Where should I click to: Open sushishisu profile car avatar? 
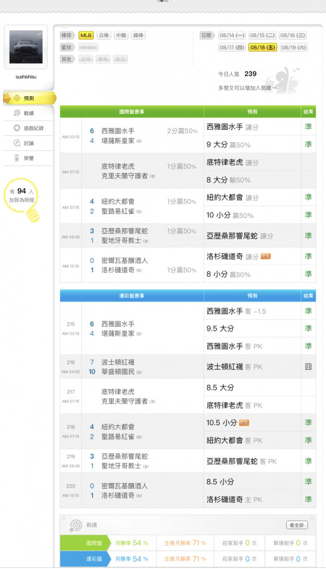[x=26, y=47]
